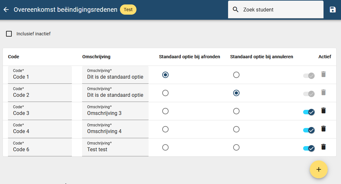Select Code 4 as standaard optie bij annuleren
Screen dimensions: 341x184
point(236,129)
